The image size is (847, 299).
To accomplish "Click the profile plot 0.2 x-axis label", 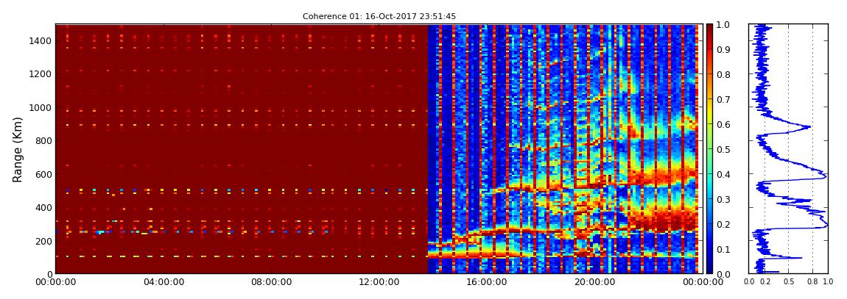I will pyautogui.click(x=765, y=282).
